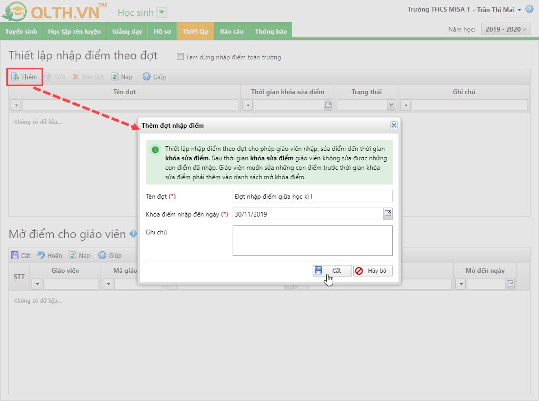Viewport: 539px width, 401px height.
Task: Click the Giáo viên column filter box
Action: [71, 284]
